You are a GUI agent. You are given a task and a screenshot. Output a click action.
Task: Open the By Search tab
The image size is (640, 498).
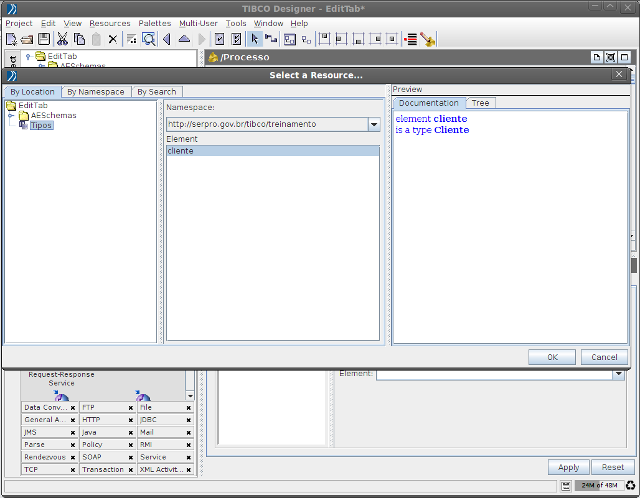click(156, 92)
